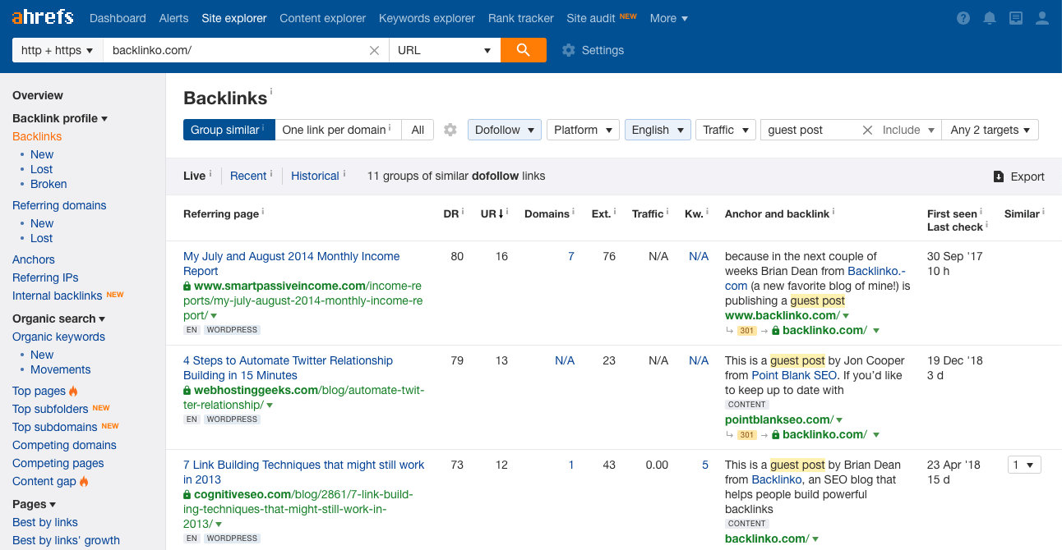Switch to the Recent index
The image size is (1062, 550).
click(248, 176)
